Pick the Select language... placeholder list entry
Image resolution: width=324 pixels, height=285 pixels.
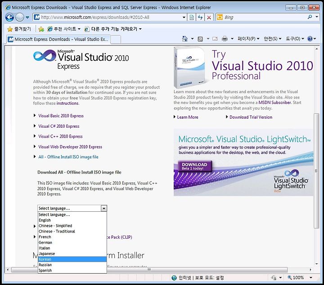pyautogui.click(x=72, y=214)
